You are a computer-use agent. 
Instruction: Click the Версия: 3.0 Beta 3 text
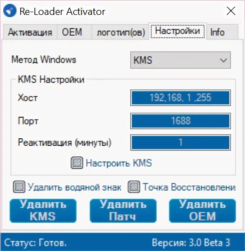(191, 242)
